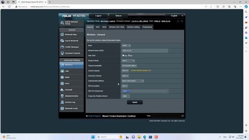Open English language dropdown
The height and width of the screenshot is (140, 249).
pos(175,16)
